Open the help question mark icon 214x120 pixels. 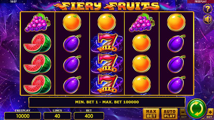[208, 9]
